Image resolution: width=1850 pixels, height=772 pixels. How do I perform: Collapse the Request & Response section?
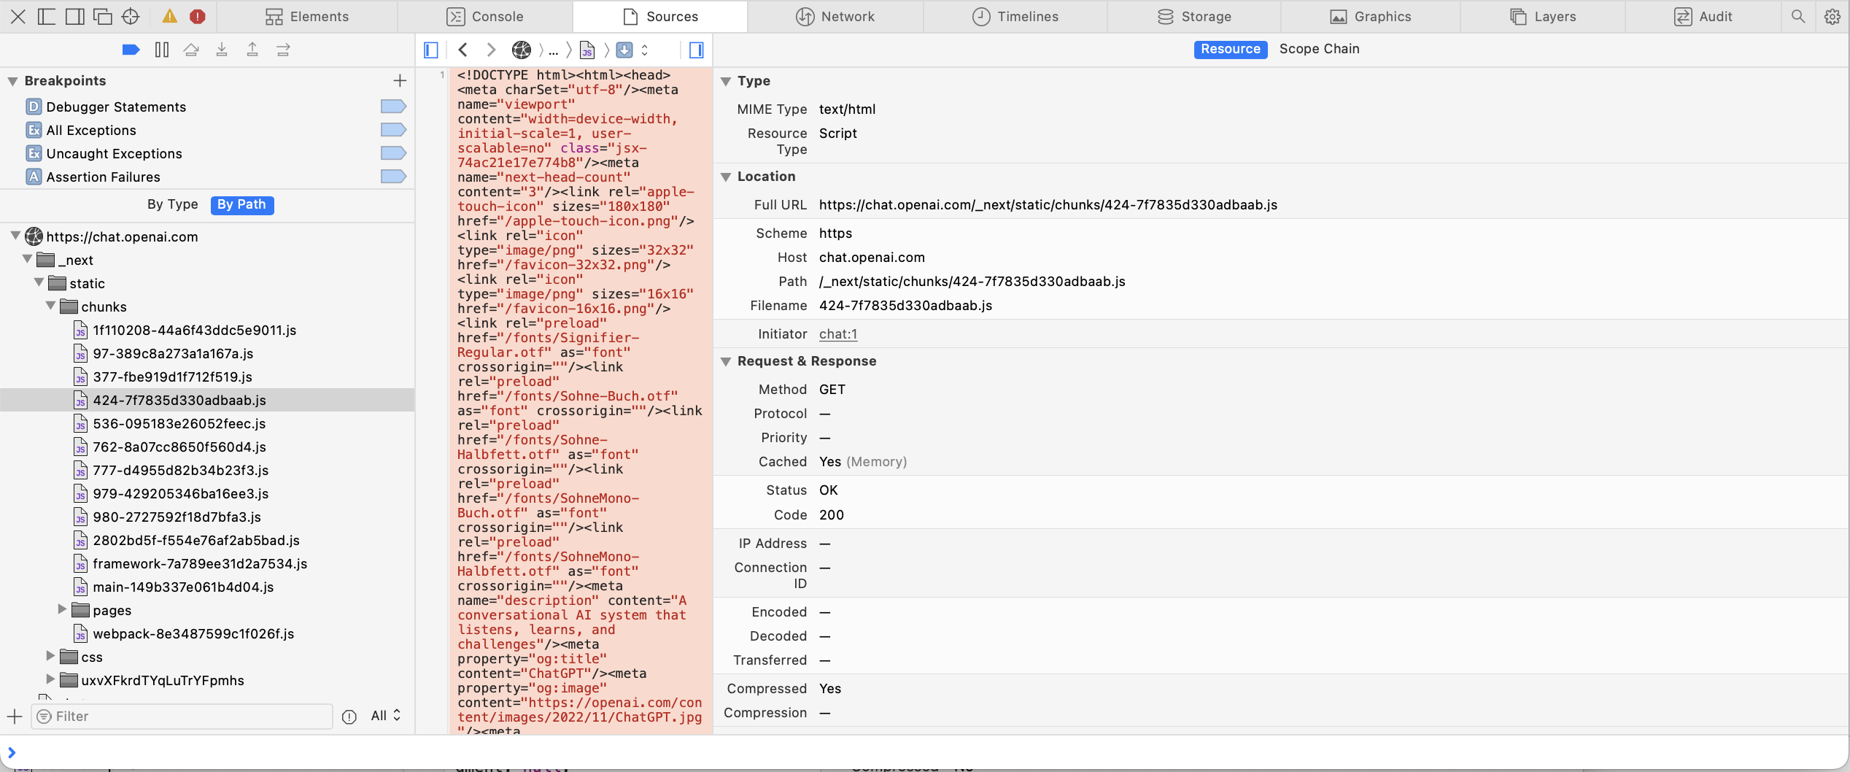pos(726,360)
